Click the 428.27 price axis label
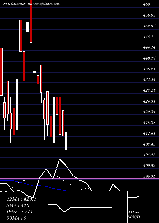 (x=149, y=90)
